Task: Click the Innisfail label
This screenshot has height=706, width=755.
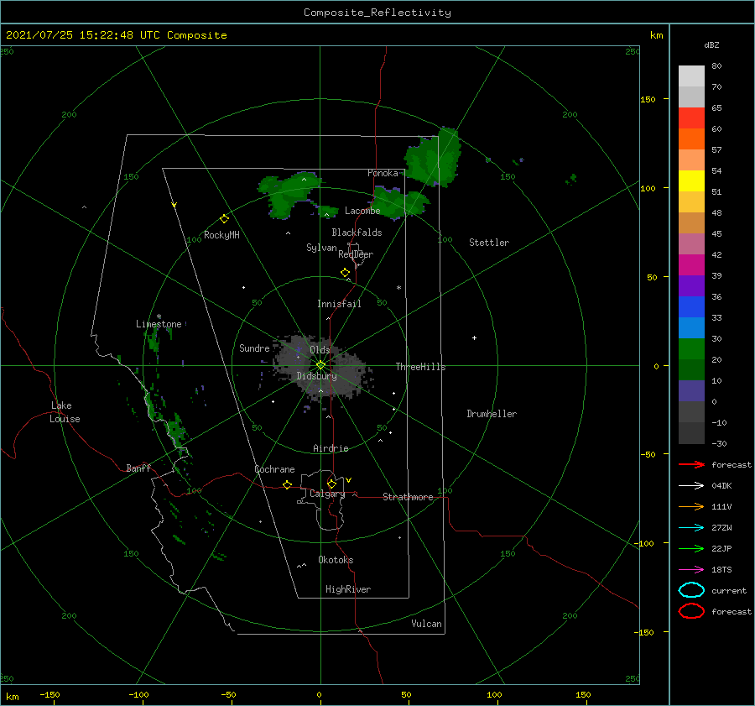Action: click(x=339, y=304)
